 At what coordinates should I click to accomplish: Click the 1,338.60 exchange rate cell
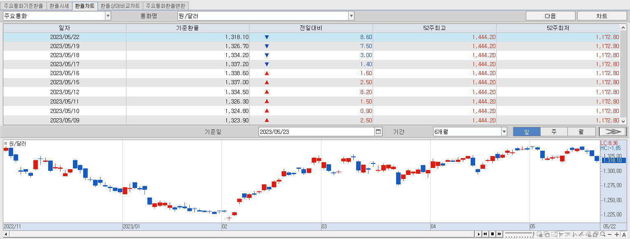[188, 73]
